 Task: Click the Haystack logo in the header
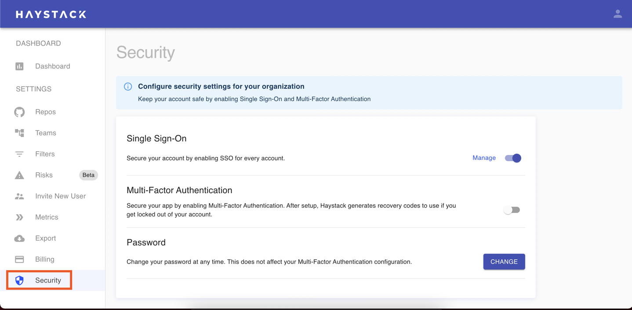[x=51, y=14]
